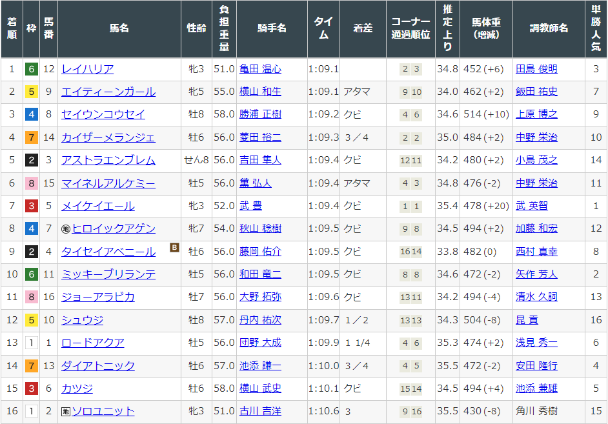Open trainer link 浅見 秀一

536,343
